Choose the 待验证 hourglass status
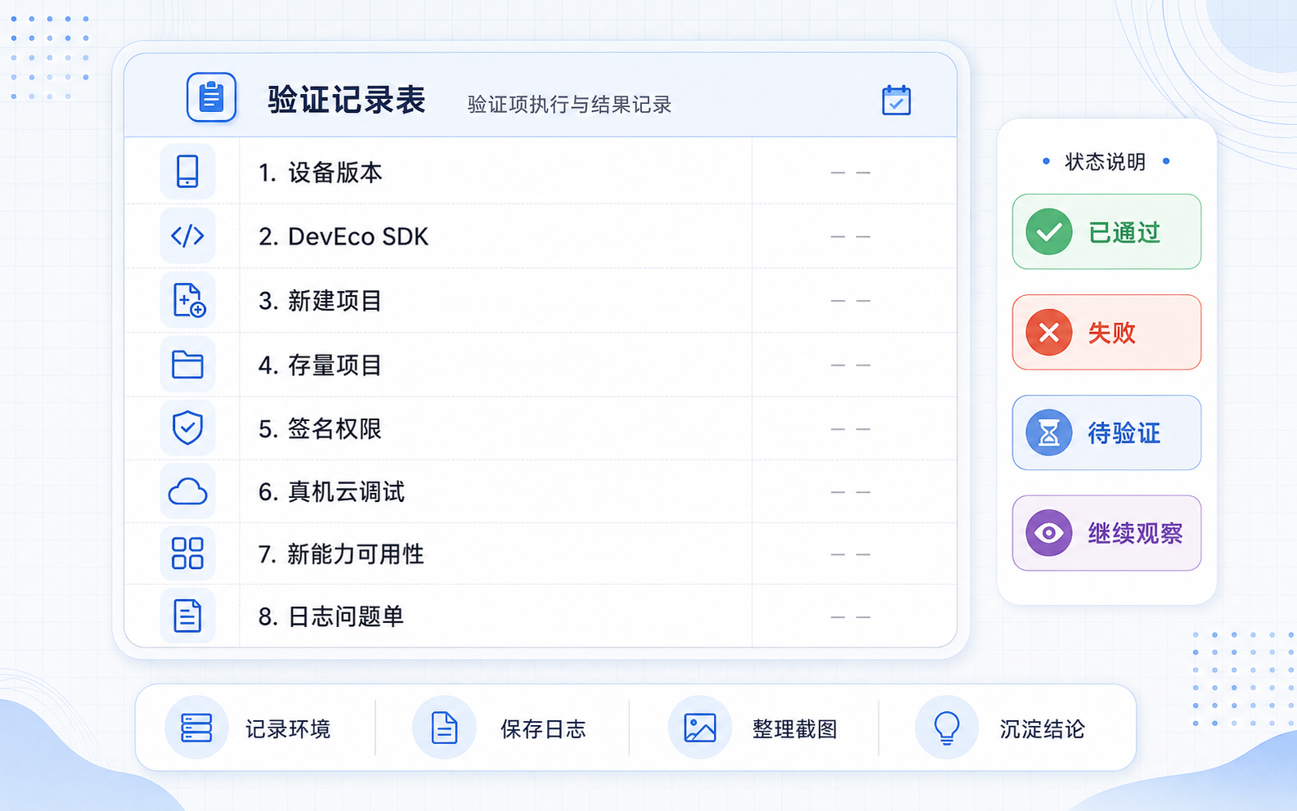Screen dimensions: 1297x811 1106,433
